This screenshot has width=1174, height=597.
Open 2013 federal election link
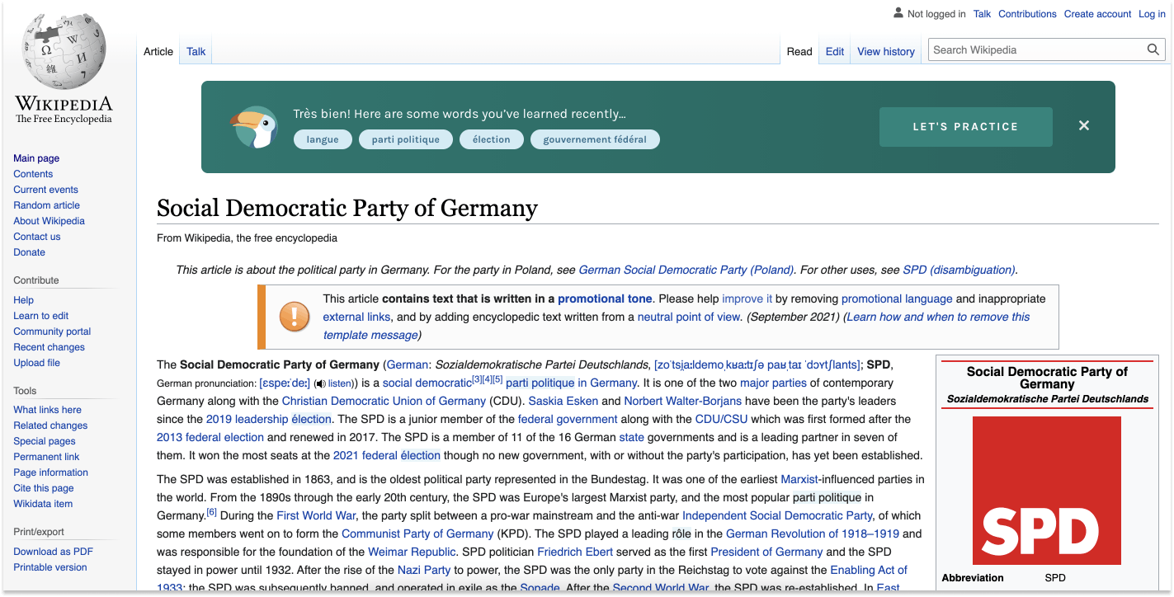tap(210, 437)
